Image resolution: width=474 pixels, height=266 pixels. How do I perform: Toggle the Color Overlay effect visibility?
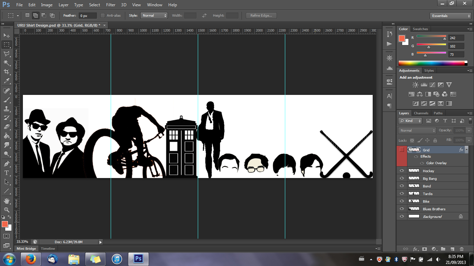point(422,163)
